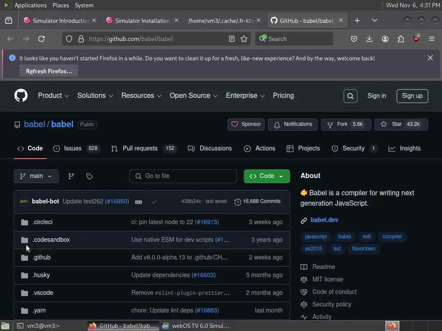Toggle reader view icon in address bar
Screen dimensions: 442x331
(x=232, y=39)
